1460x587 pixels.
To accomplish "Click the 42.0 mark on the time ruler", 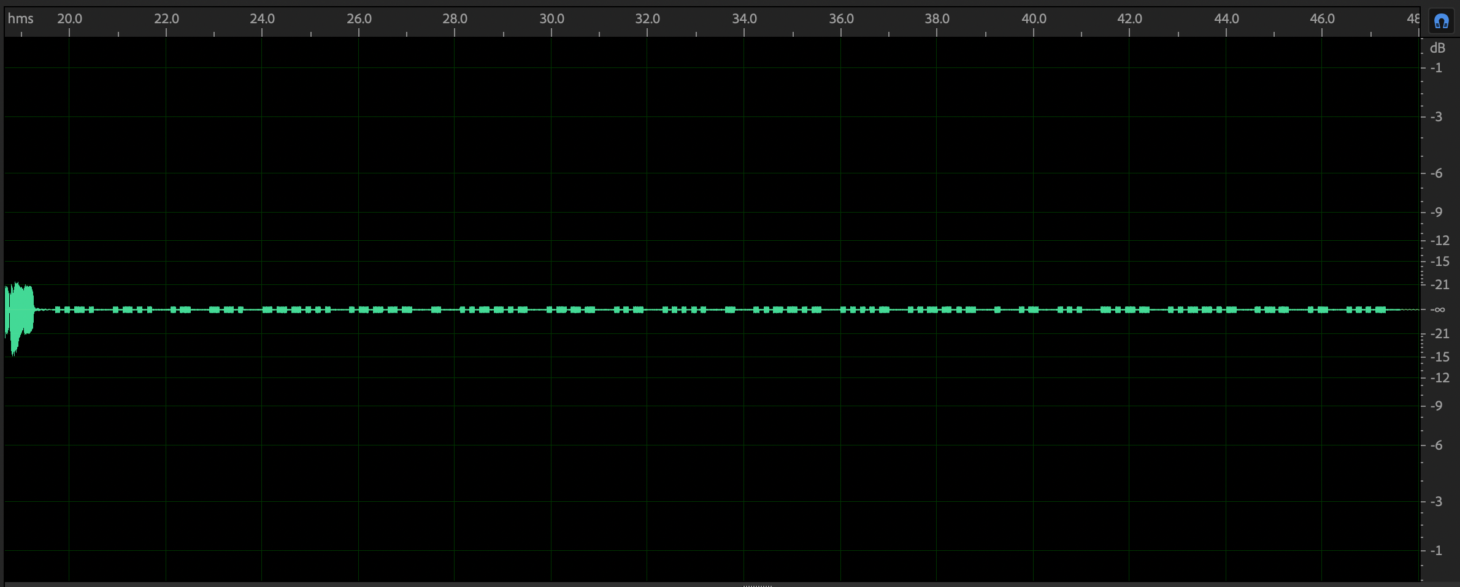I will pos(1129,19).
